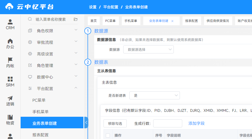Expand the 数据中心 menu chevron

coord(76,76)
